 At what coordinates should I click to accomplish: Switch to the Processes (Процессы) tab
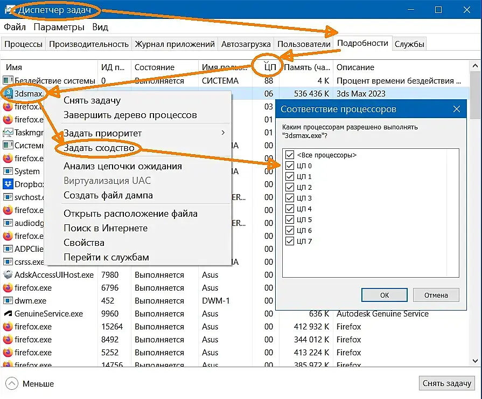(23, 44)
